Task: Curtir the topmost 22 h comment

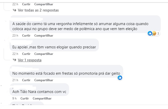Action: pyautogui.click(x=26, y=4)
